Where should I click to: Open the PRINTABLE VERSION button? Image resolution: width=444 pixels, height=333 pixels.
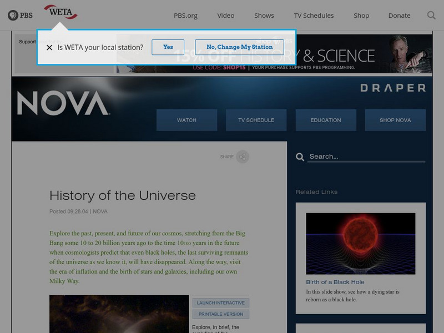(x=221, y=314)
